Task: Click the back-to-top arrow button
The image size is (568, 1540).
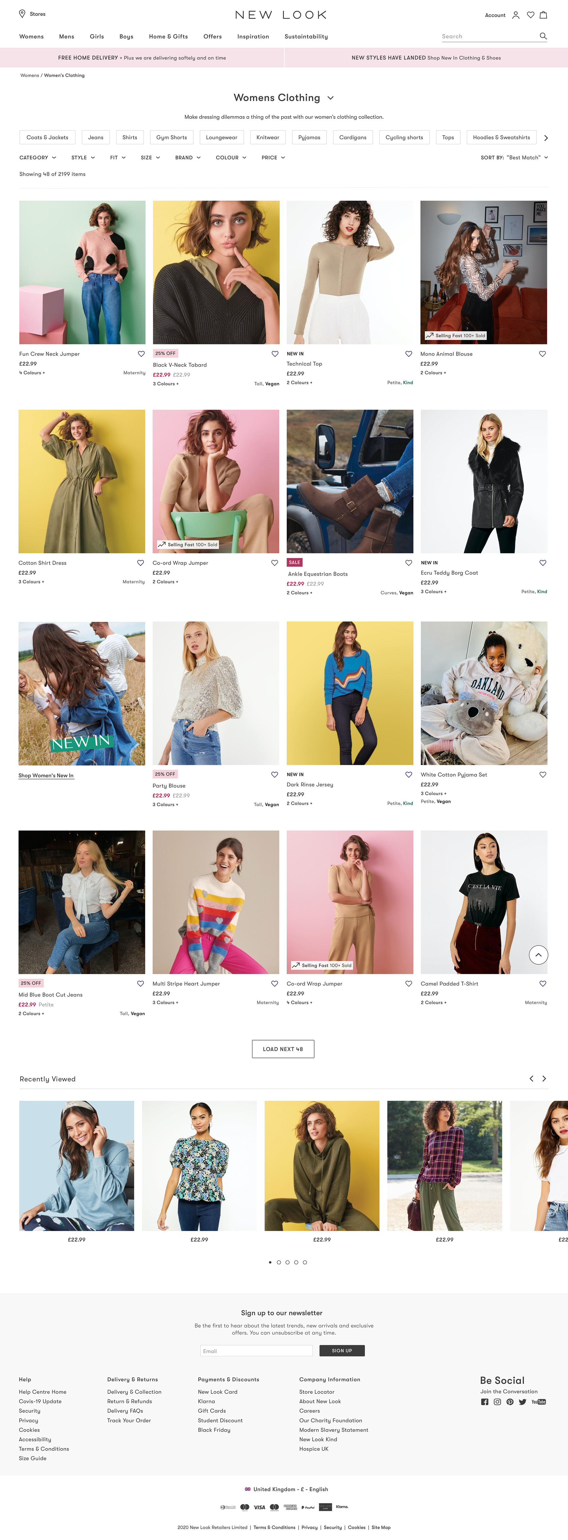Action: pos(538,955)
